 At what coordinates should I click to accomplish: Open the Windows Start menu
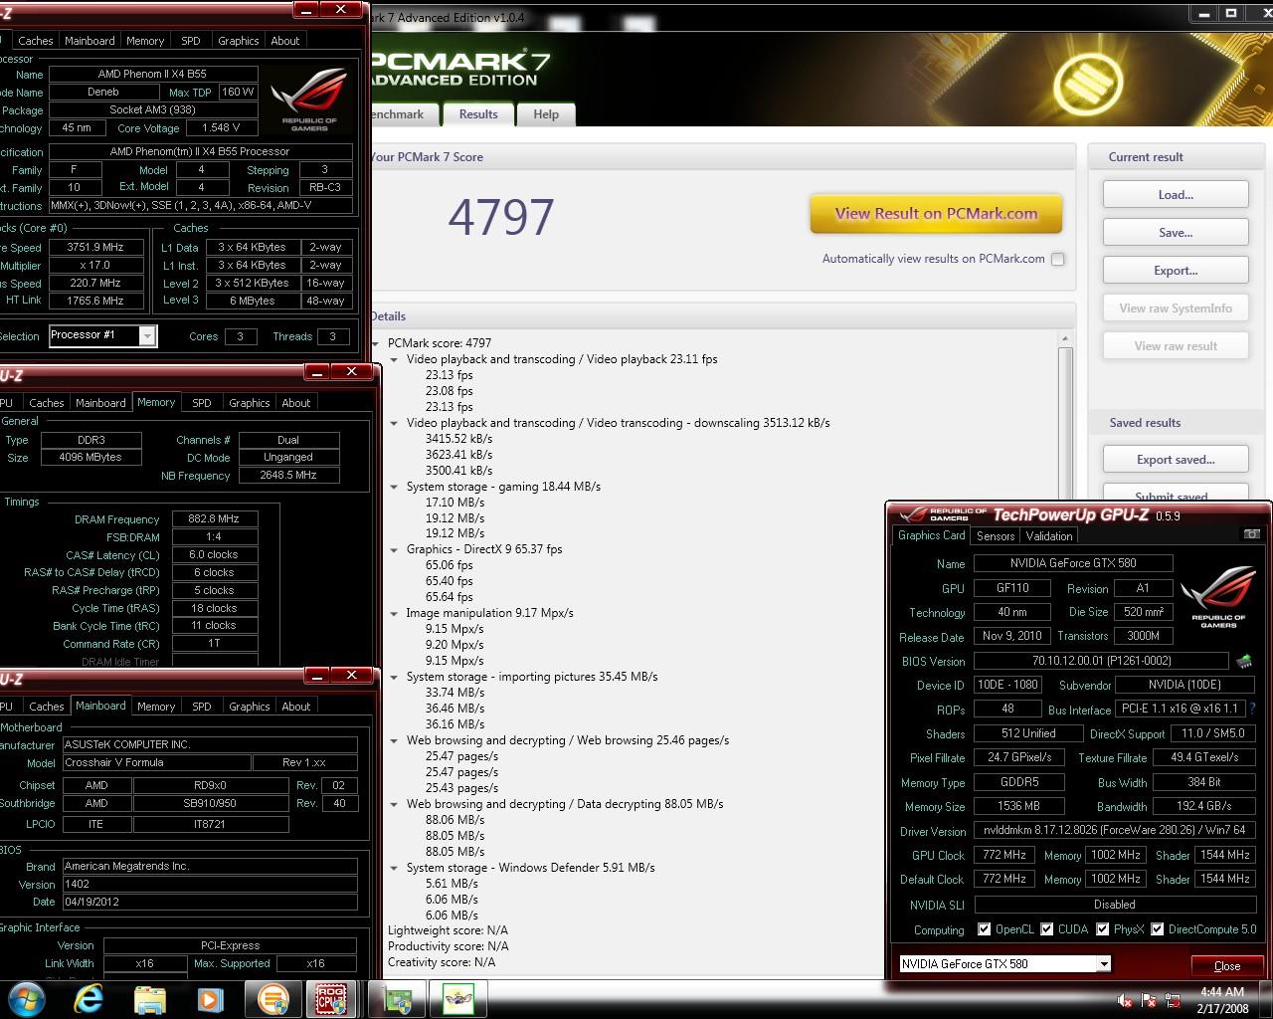point(27,999)
